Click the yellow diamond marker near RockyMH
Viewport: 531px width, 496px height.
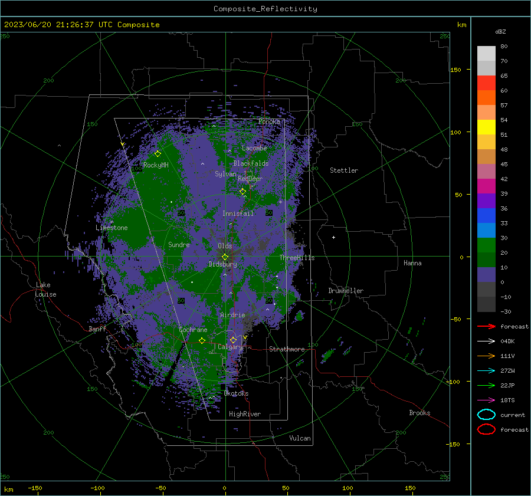158,154
